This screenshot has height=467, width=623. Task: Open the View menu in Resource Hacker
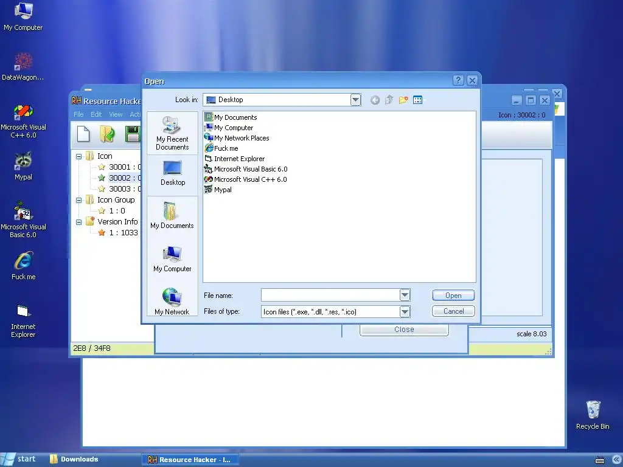point(116,114)
